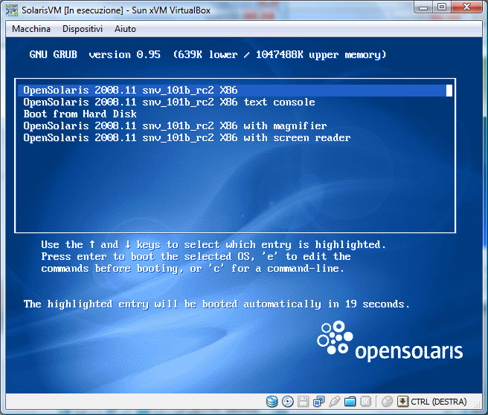Click the shared folders status icon
The image size is (488, 415).
(350, 402)
